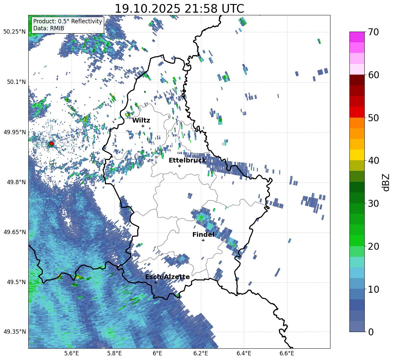Click the 50 colorbar tick label
394x360 pixels.
pos(373,118)
